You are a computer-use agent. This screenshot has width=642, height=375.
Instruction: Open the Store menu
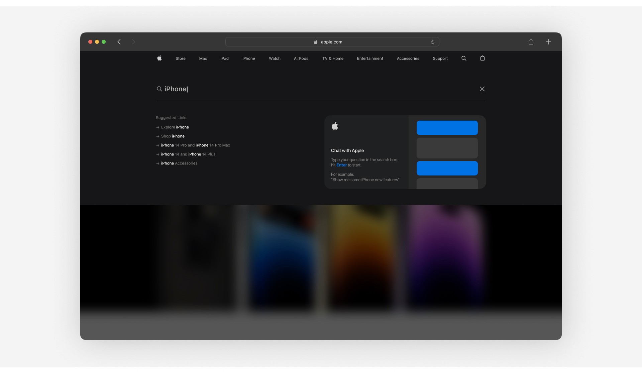click(x=181, y=58)
